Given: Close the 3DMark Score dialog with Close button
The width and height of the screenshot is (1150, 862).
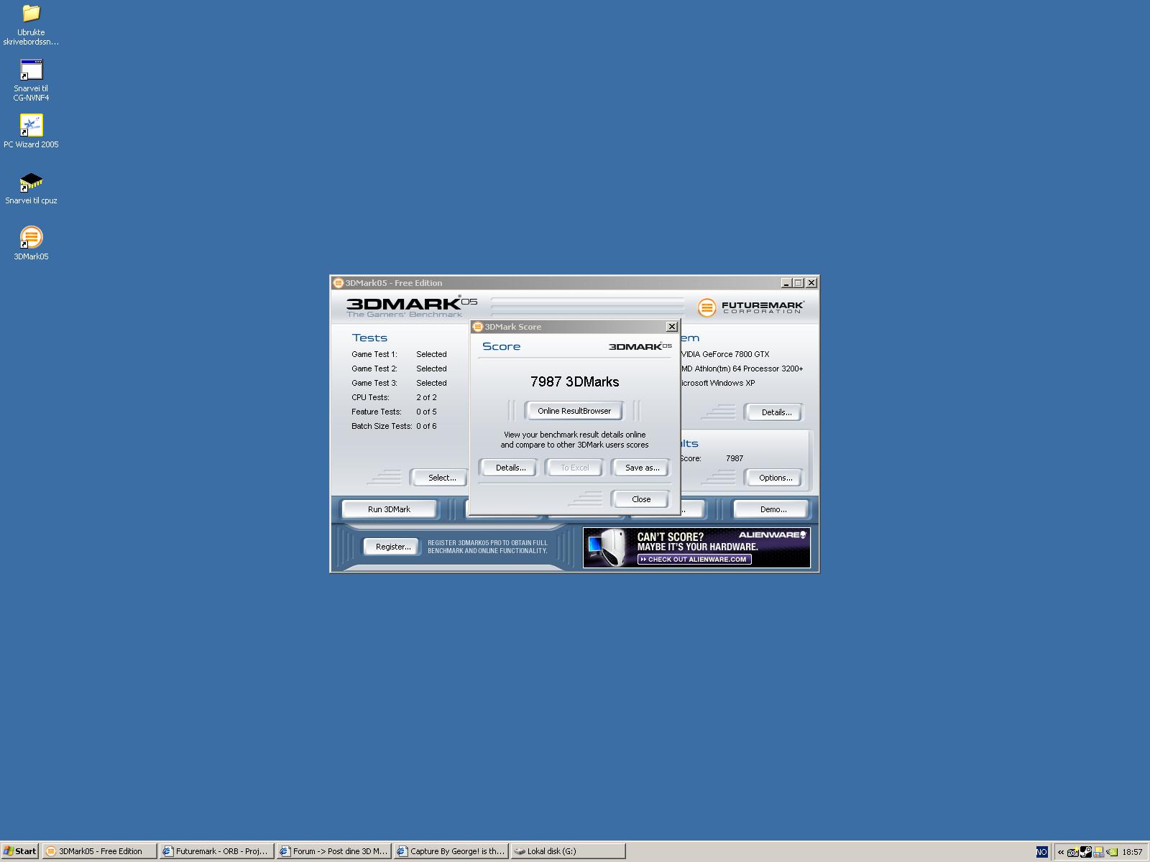Looking at the screenshot, I should pyautogui.click(x=640, y=499).
